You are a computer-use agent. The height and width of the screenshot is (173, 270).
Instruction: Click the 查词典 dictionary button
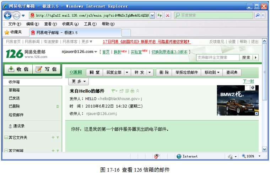point(232,72)
